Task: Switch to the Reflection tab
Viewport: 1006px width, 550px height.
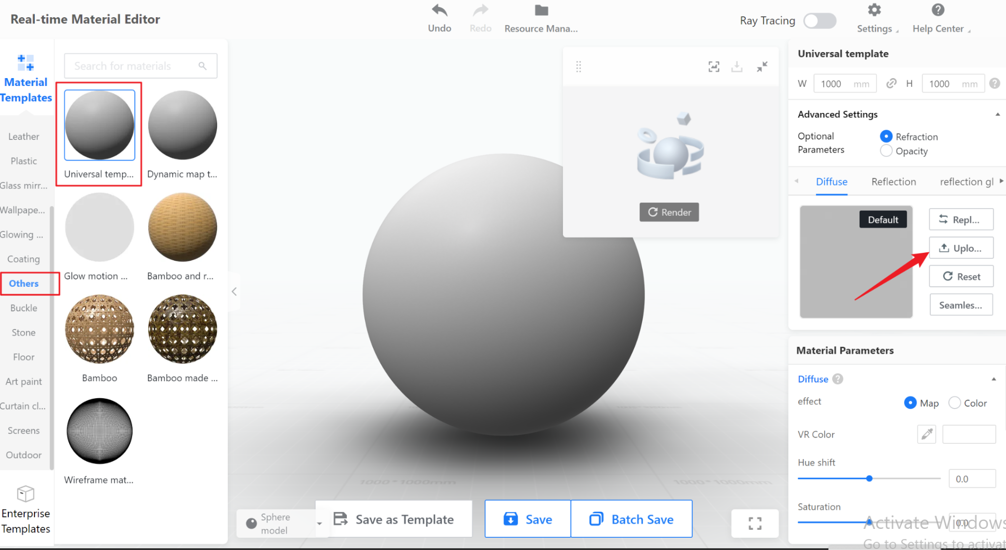Action: 894,182
